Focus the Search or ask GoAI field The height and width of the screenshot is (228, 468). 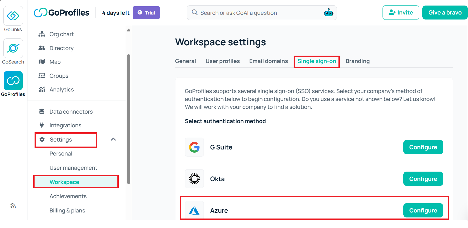(262, 13)
